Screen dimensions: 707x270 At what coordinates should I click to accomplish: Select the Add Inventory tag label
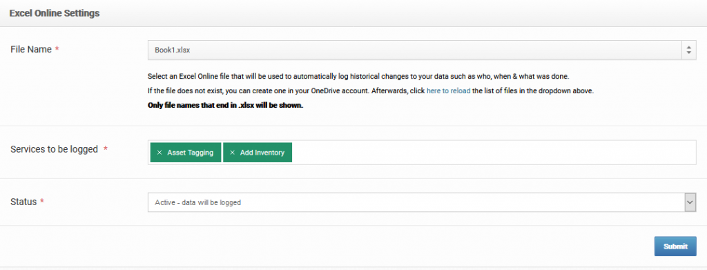coord(262,153)
